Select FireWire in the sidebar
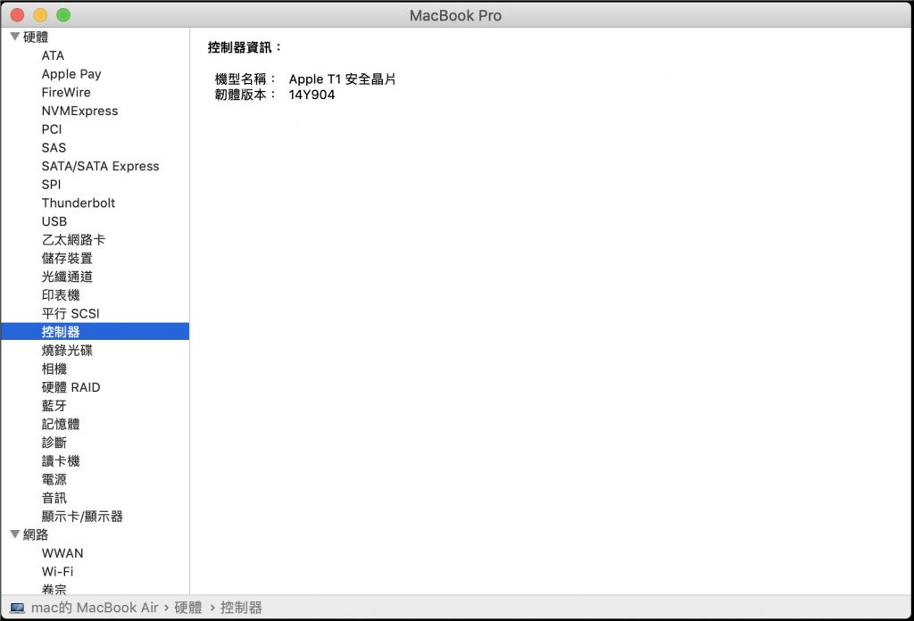914x621 pixels. click(66, 92)
